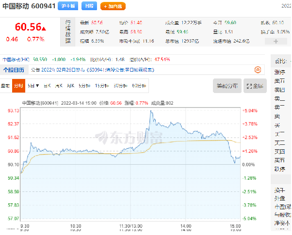Viewport: 292px width, 235px height.
Task: Open the 筹码分布 chip distribution view
Action: (227, 86)
